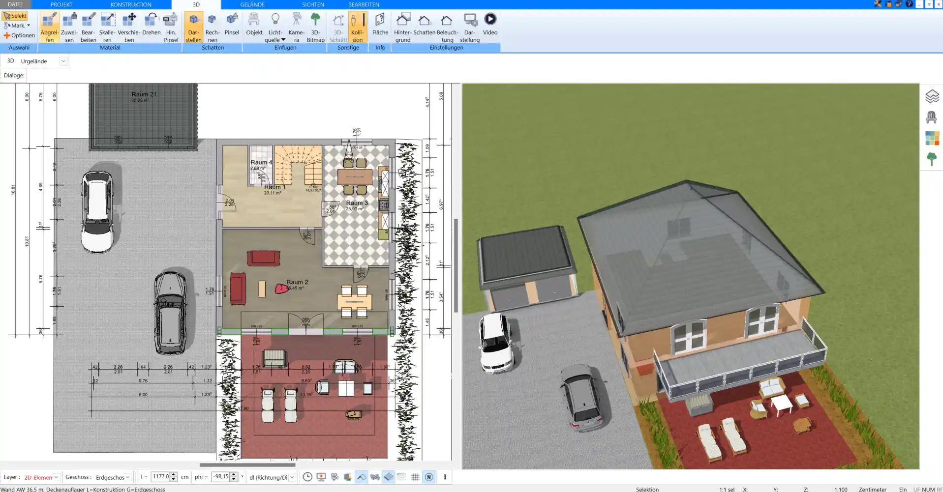This screenshot has height=492, width=943.
Task: Insert a Kamera
Action: (296, 28)
